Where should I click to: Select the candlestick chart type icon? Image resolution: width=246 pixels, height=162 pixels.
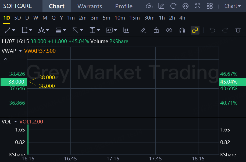126,30
